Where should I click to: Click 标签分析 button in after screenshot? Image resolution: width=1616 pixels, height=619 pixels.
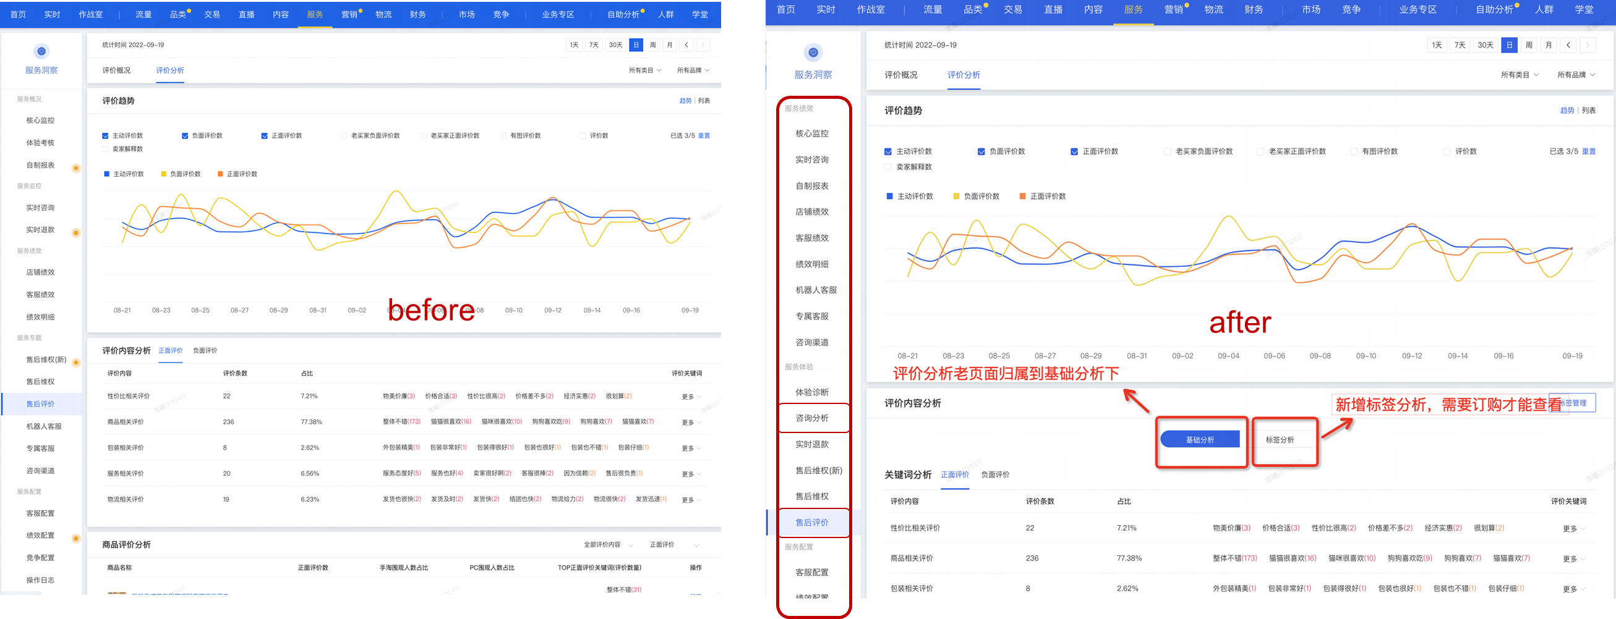[x=1280, y=440]
